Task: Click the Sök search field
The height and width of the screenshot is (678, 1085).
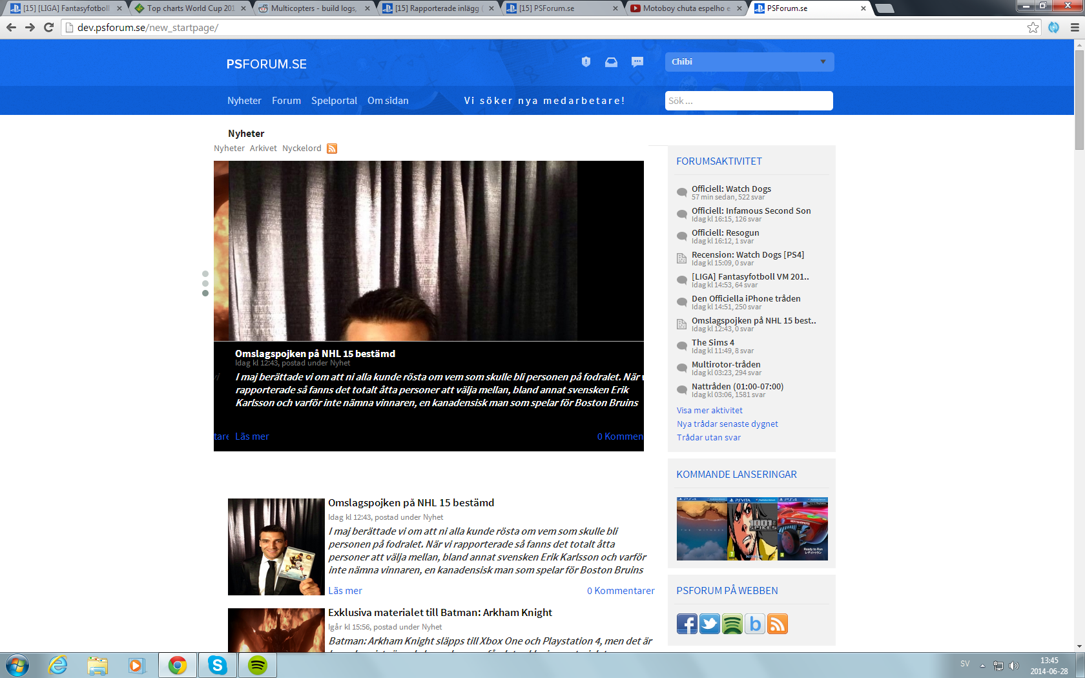Action: pos(749,101)
